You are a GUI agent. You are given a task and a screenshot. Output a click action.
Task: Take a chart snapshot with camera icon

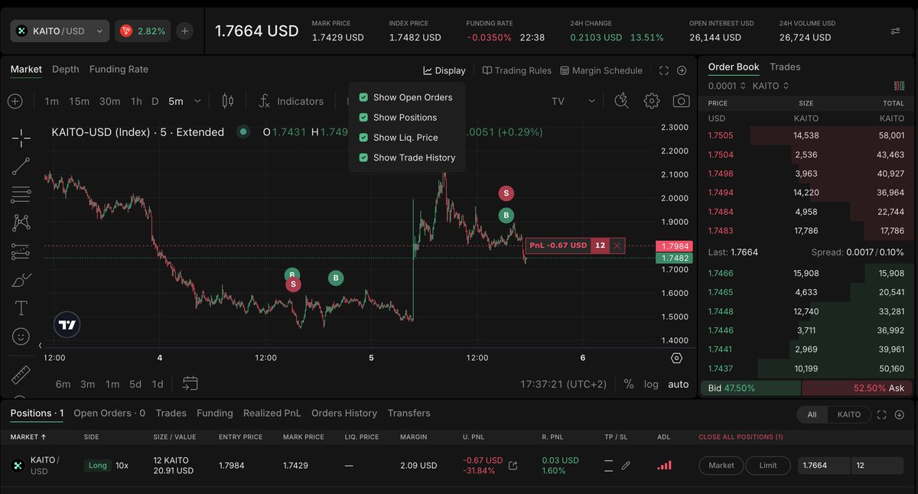click(x=681, y=101)
